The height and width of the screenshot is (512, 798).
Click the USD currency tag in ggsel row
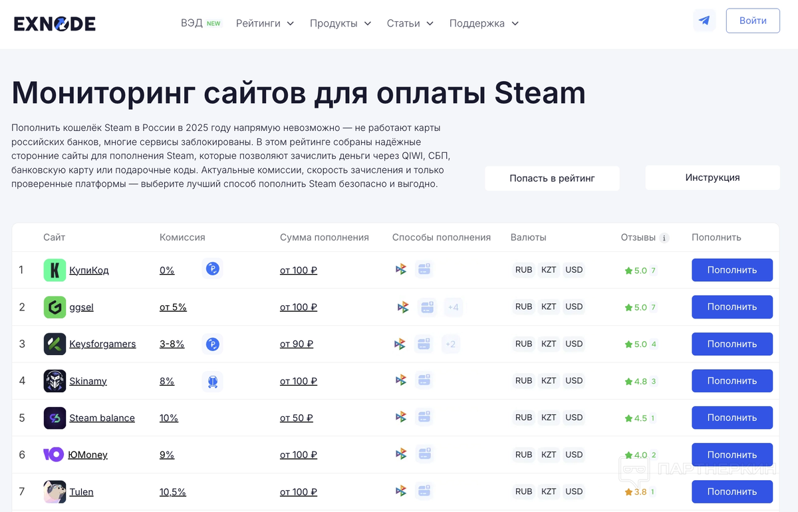click(x=574, y=307)
